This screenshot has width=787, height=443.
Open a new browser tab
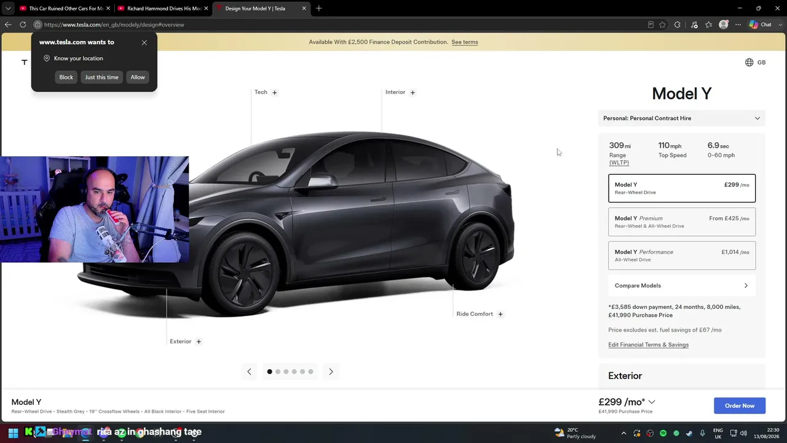(318, 9)
